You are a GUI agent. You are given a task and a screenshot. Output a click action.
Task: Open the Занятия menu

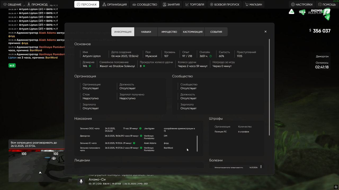click(171, 4)
